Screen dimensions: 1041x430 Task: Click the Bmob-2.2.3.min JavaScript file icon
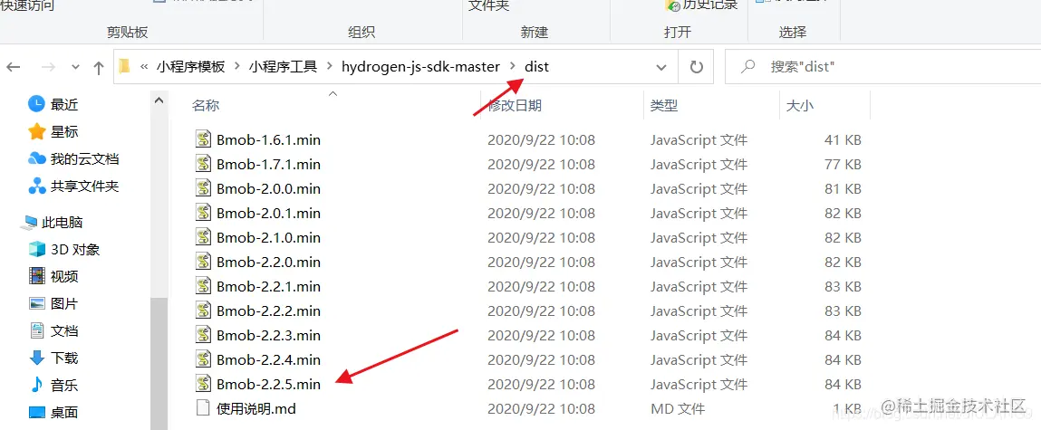coord(203,335)
